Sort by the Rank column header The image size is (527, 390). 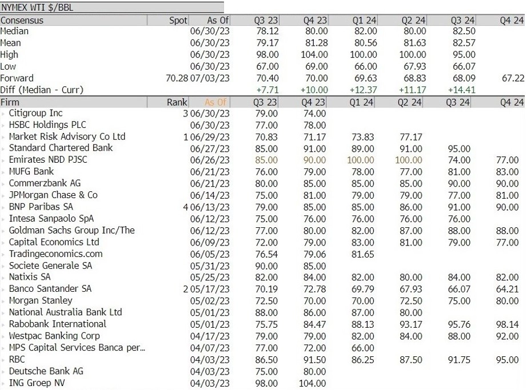click(167, 102)
